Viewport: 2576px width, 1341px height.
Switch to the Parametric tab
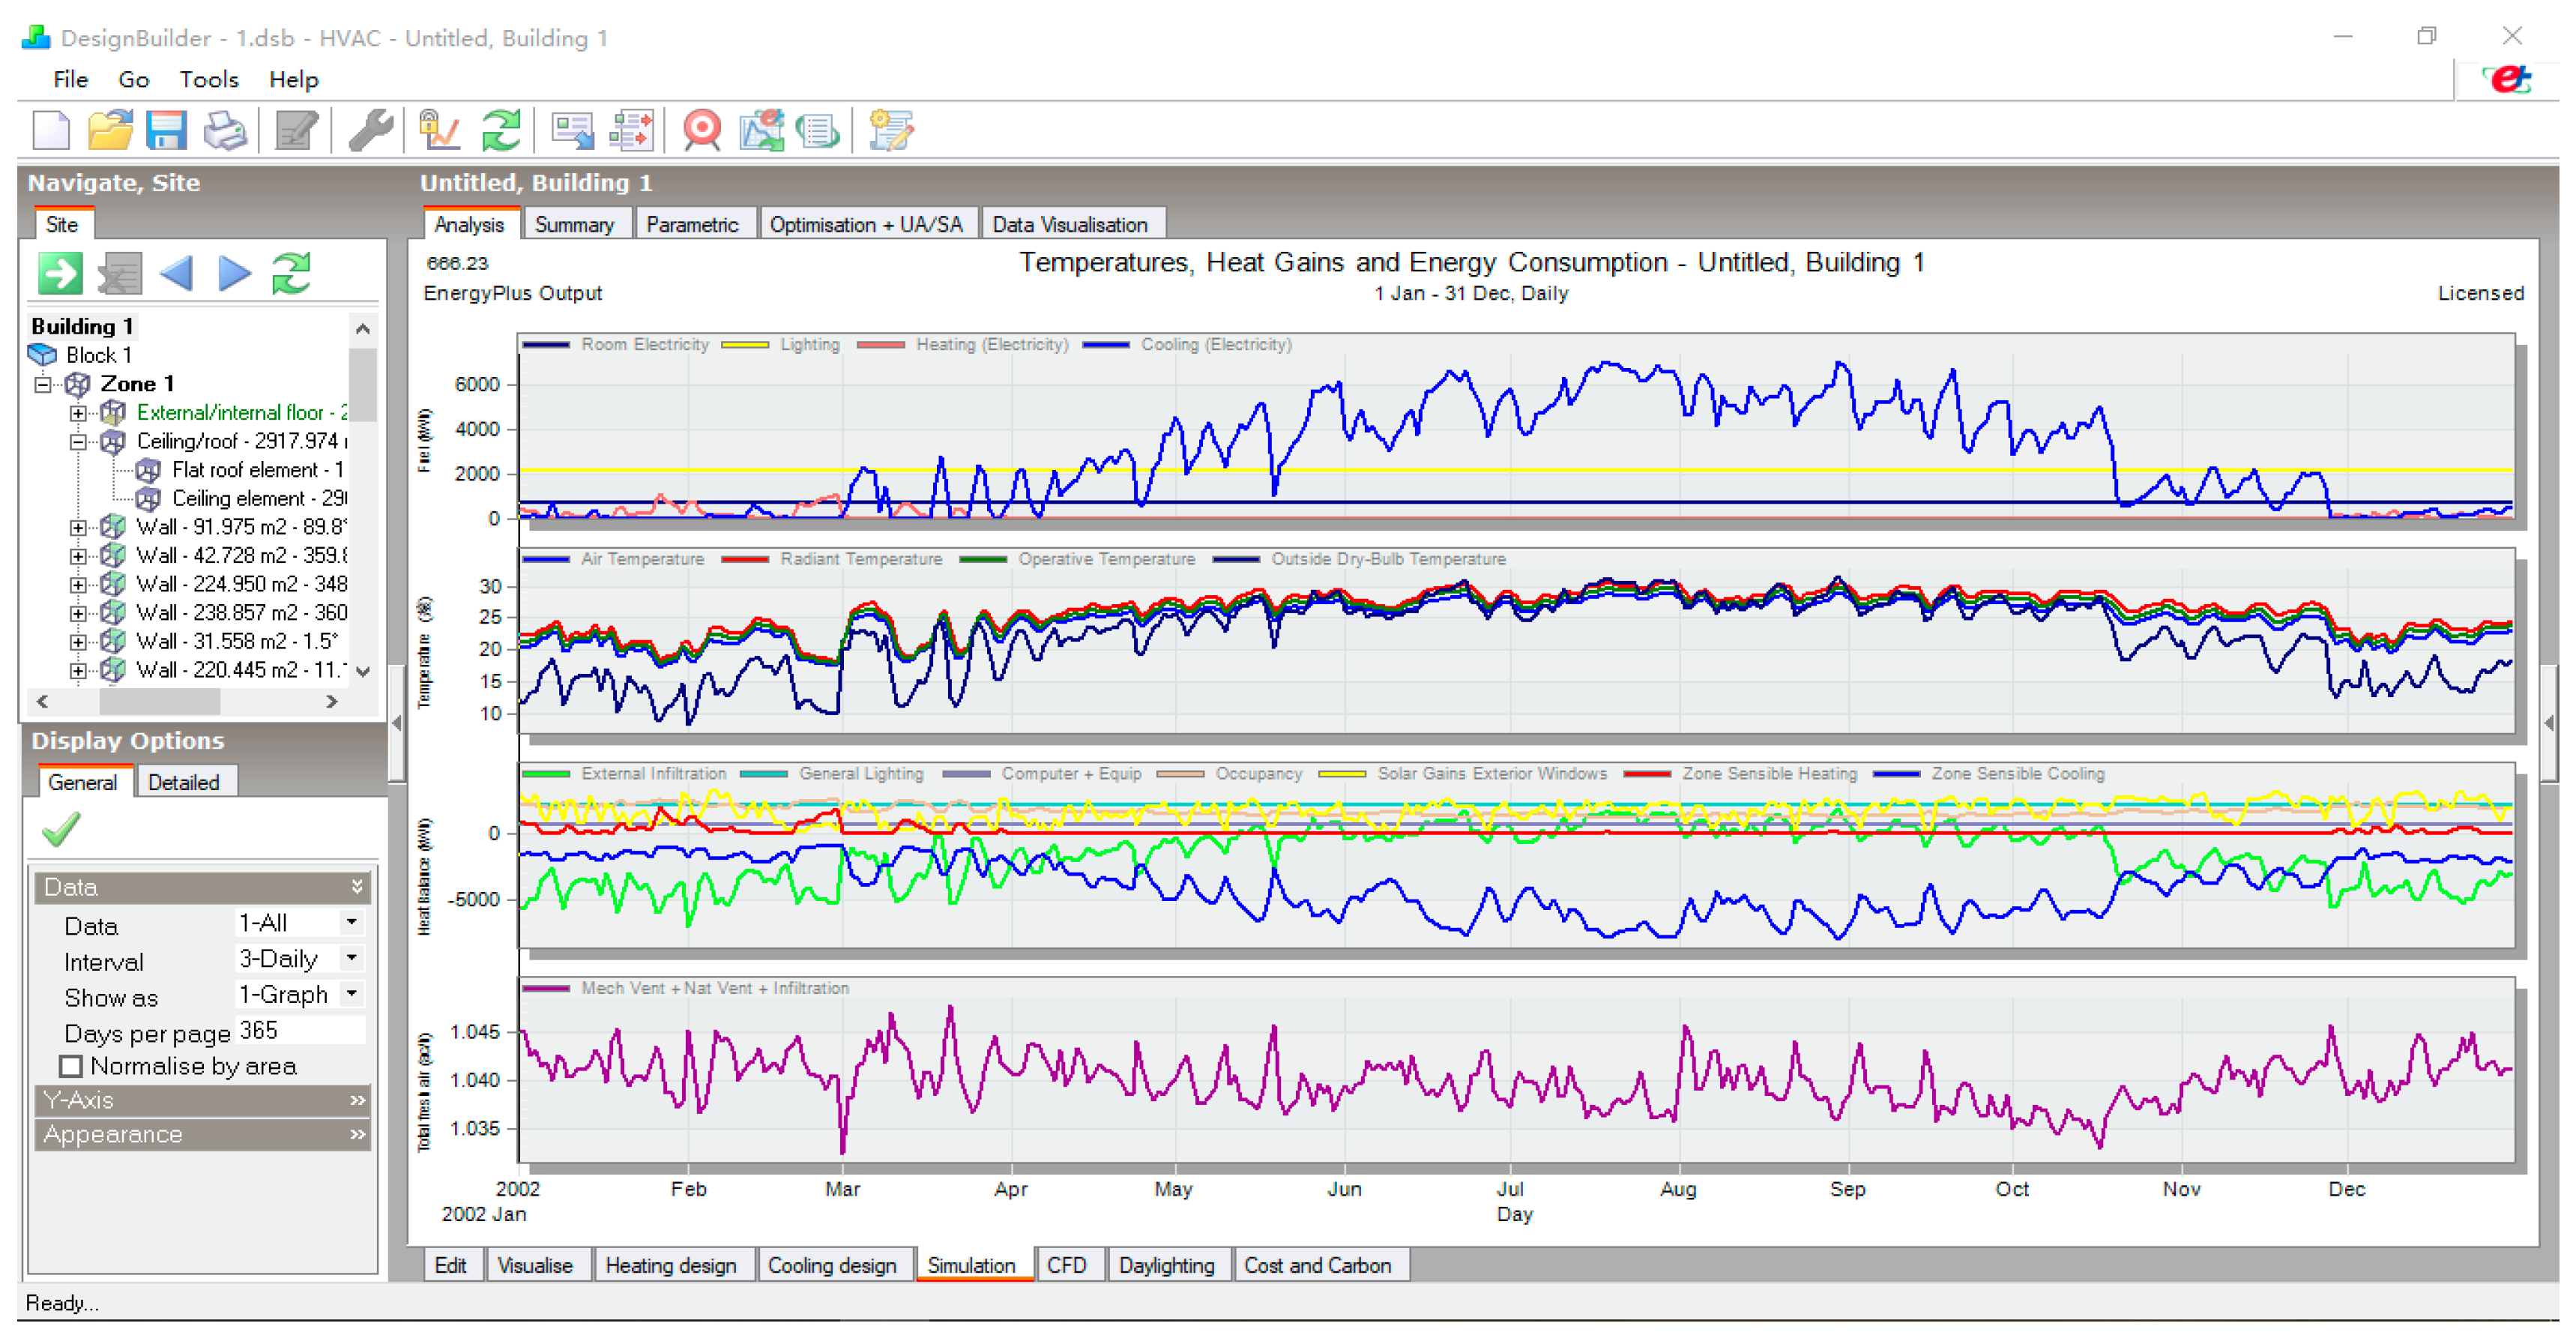691,224
